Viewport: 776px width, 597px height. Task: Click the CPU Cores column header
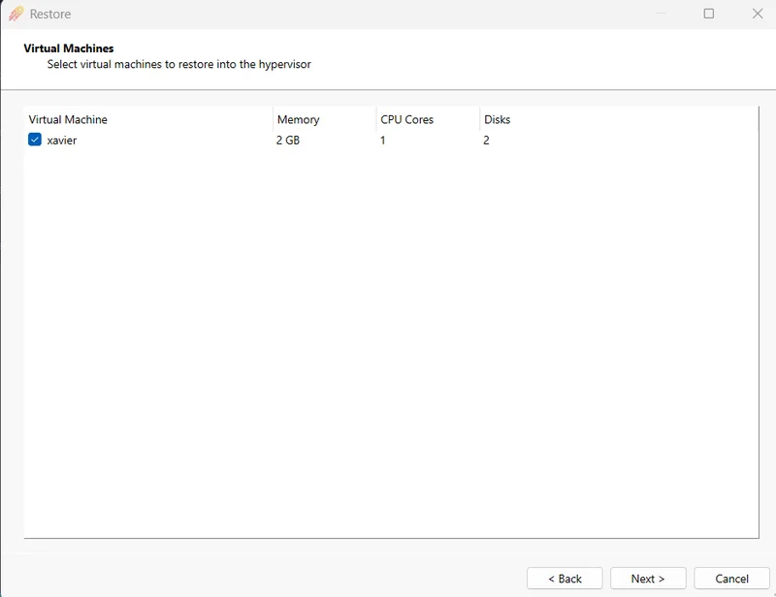point(406,119)
